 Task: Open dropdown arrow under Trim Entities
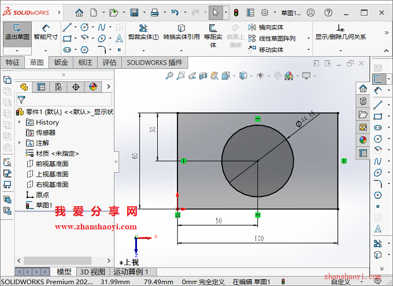(143, 51)
